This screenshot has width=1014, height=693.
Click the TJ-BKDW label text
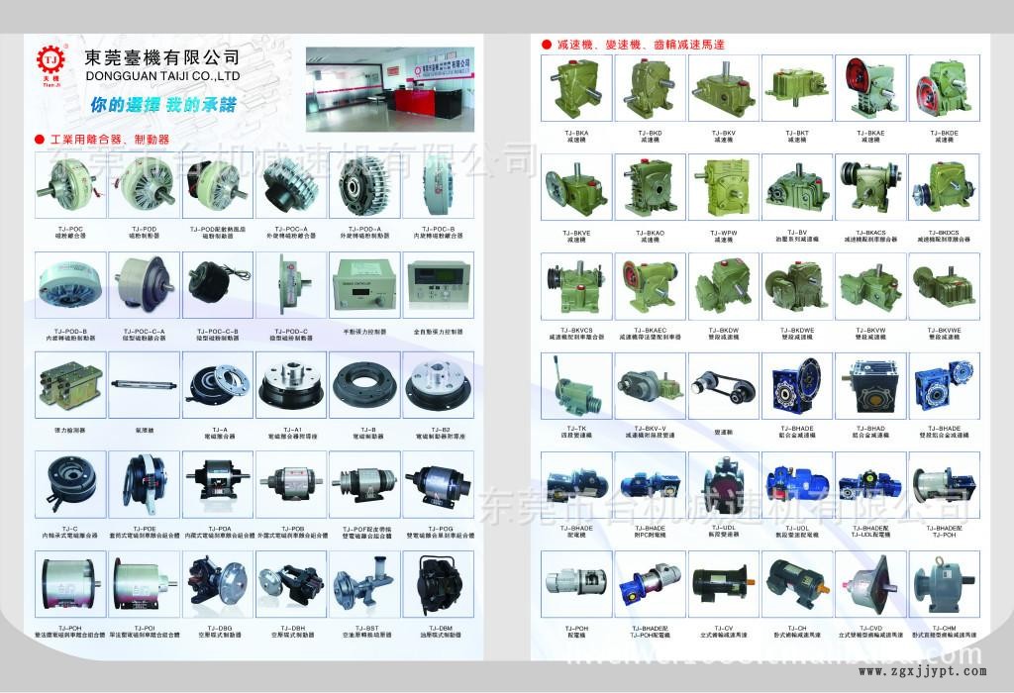[724, 330]
